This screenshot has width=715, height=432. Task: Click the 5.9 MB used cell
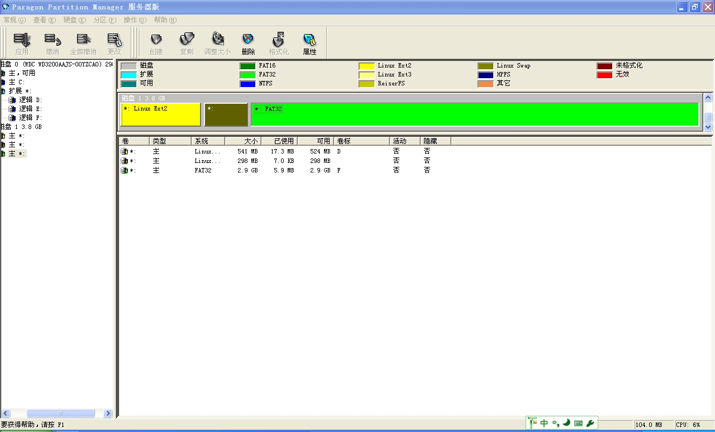284,170
